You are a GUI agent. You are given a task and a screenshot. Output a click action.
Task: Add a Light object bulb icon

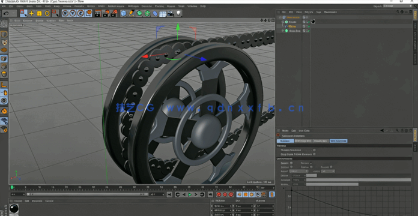point(178,13)
